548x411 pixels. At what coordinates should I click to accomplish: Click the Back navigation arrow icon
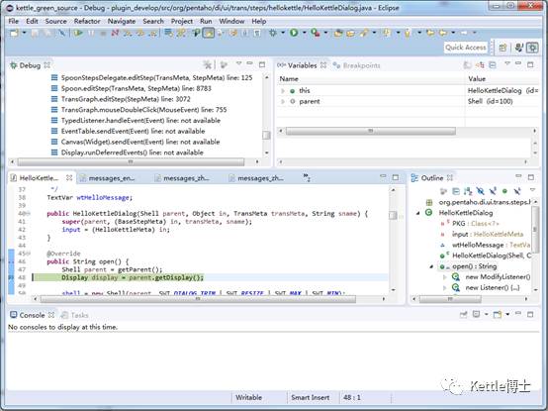point(443,33)
